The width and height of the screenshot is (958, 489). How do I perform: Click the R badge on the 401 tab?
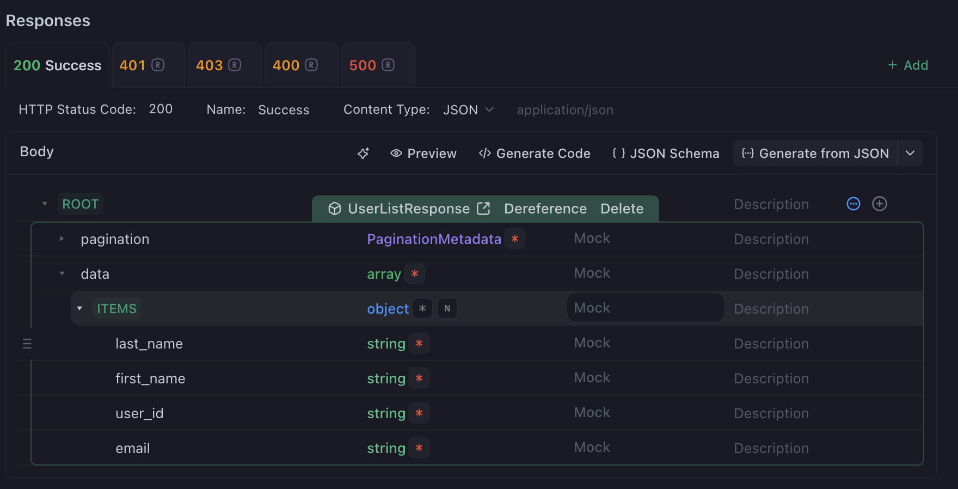click(x=158, y=65)
